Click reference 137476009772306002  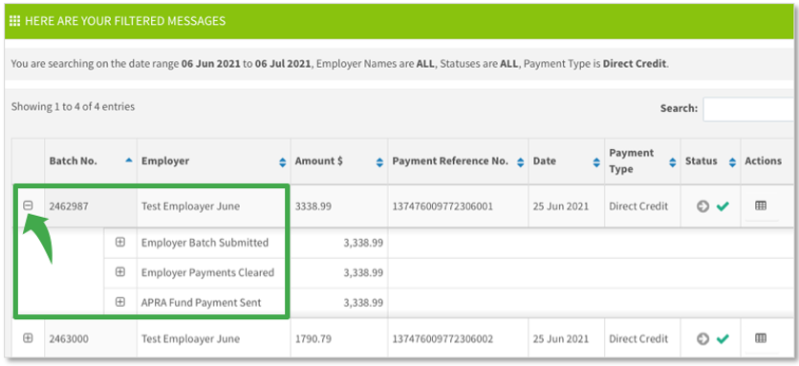point(443,339)
